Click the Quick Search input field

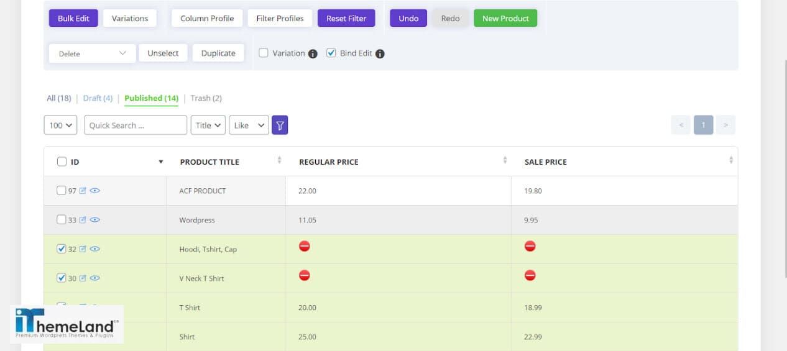(135, 125)
